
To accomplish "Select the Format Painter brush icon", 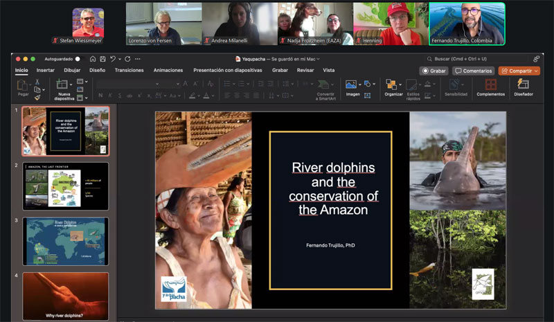I will [37, 97].
